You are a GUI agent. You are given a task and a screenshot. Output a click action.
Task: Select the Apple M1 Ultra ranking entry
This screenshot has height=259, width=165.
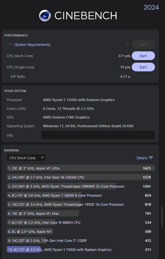pyautogui.click(x=81, y=168)
